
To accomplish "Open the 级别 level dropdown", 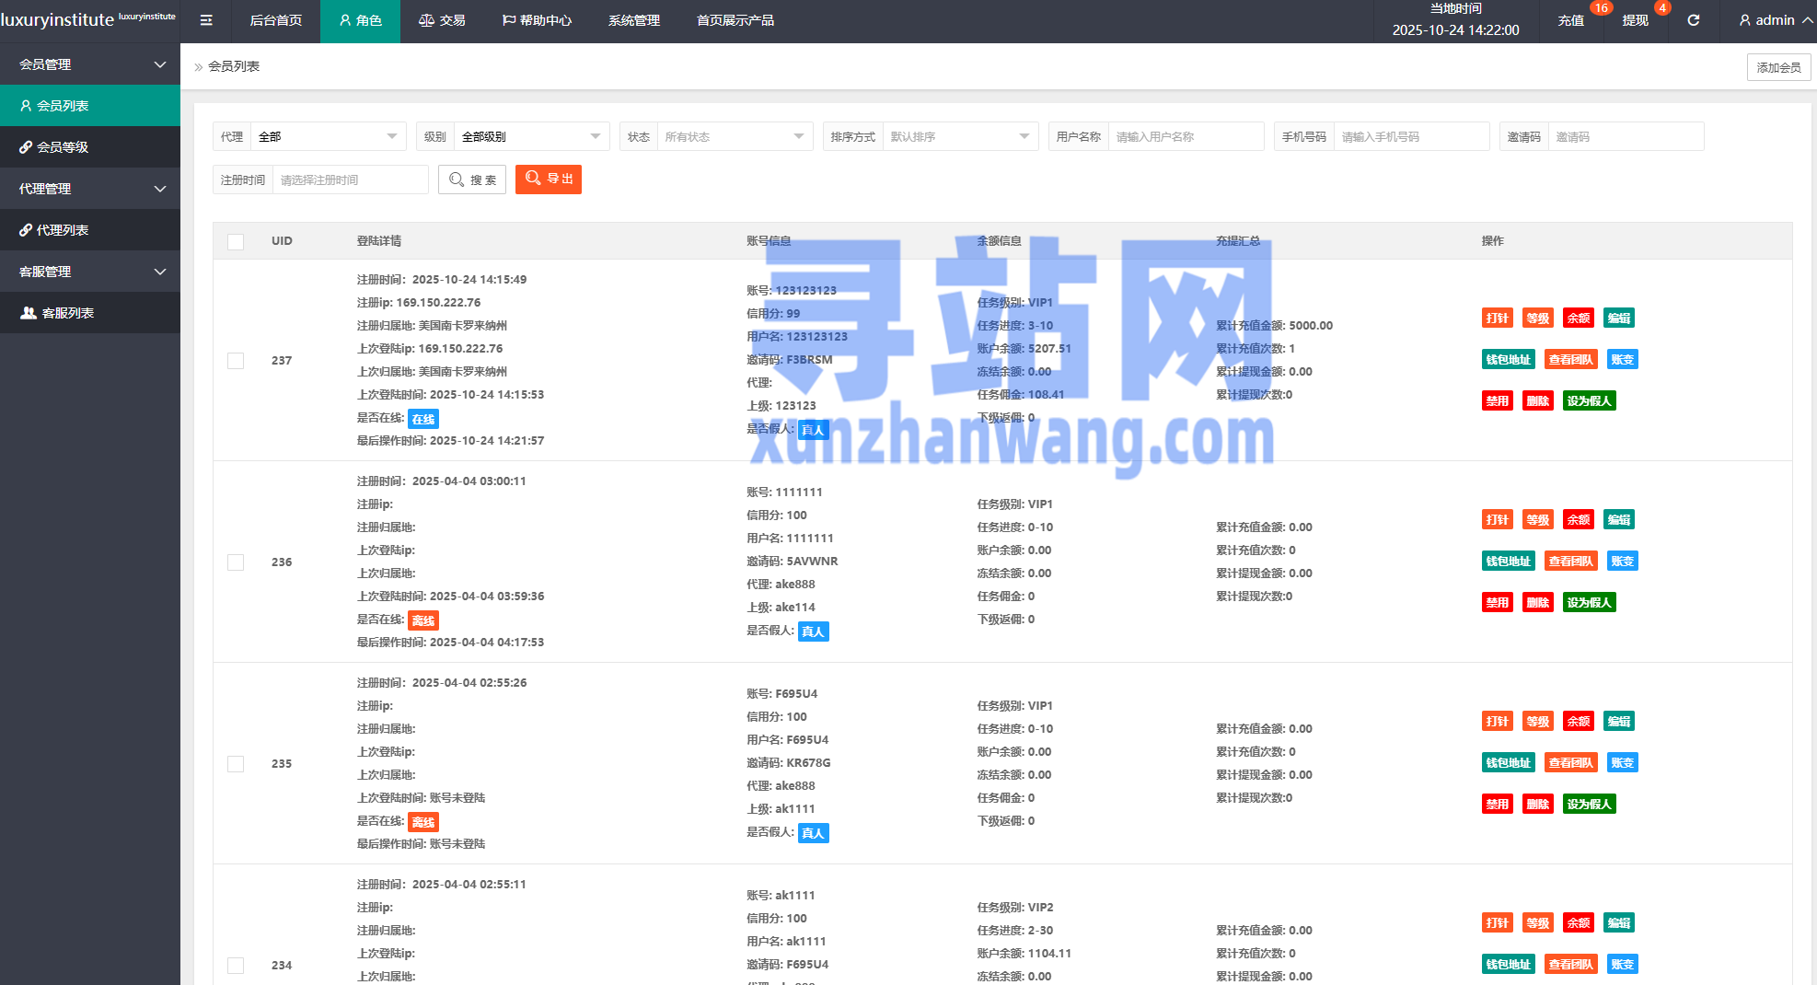I will 531,136.
